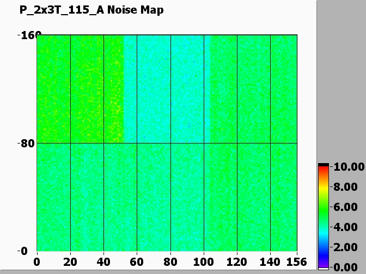Click the blue band of the color legend

tap(324, 249)
